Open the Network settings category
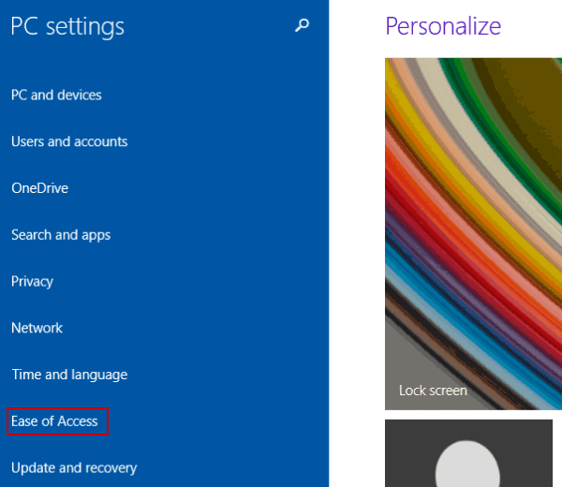Screen dimensions: 562x487 37,328
